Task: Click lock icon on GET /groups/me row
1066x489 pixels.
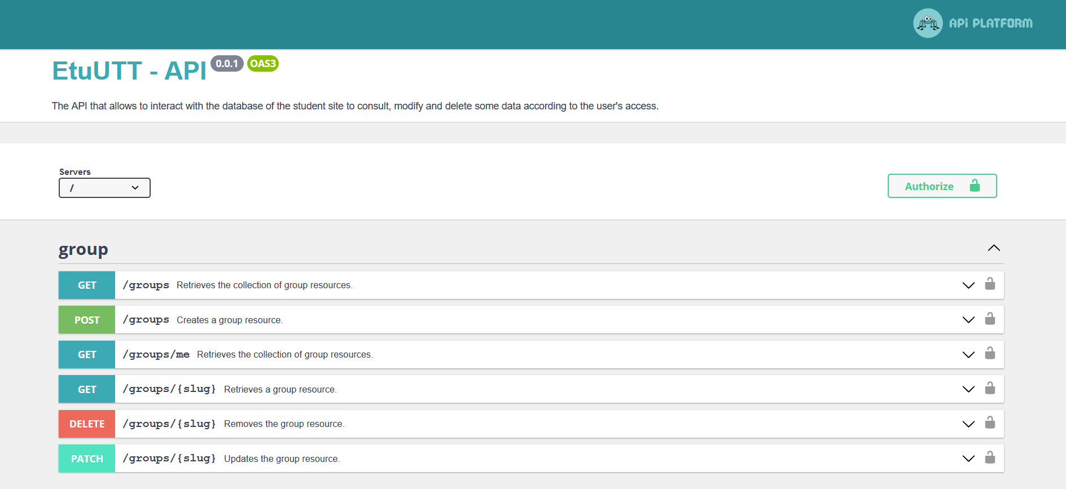Action: 990,353
